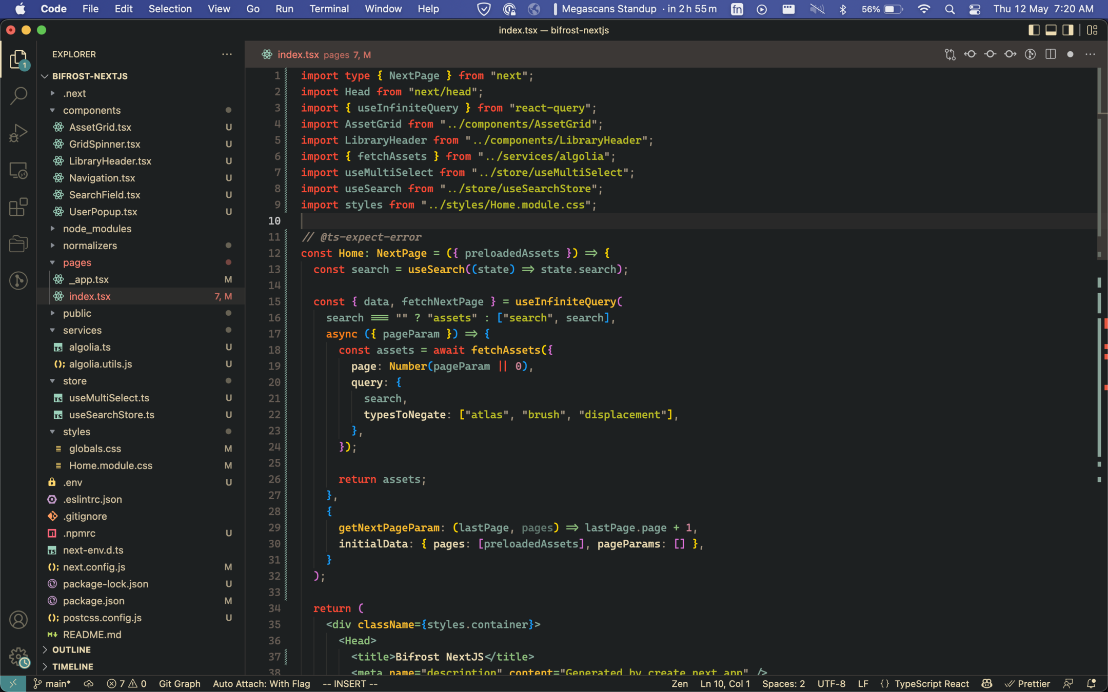Toggle the bottom panel layout button
Viewport: 1108px width, 692px height.
[x=1051, y=30]
